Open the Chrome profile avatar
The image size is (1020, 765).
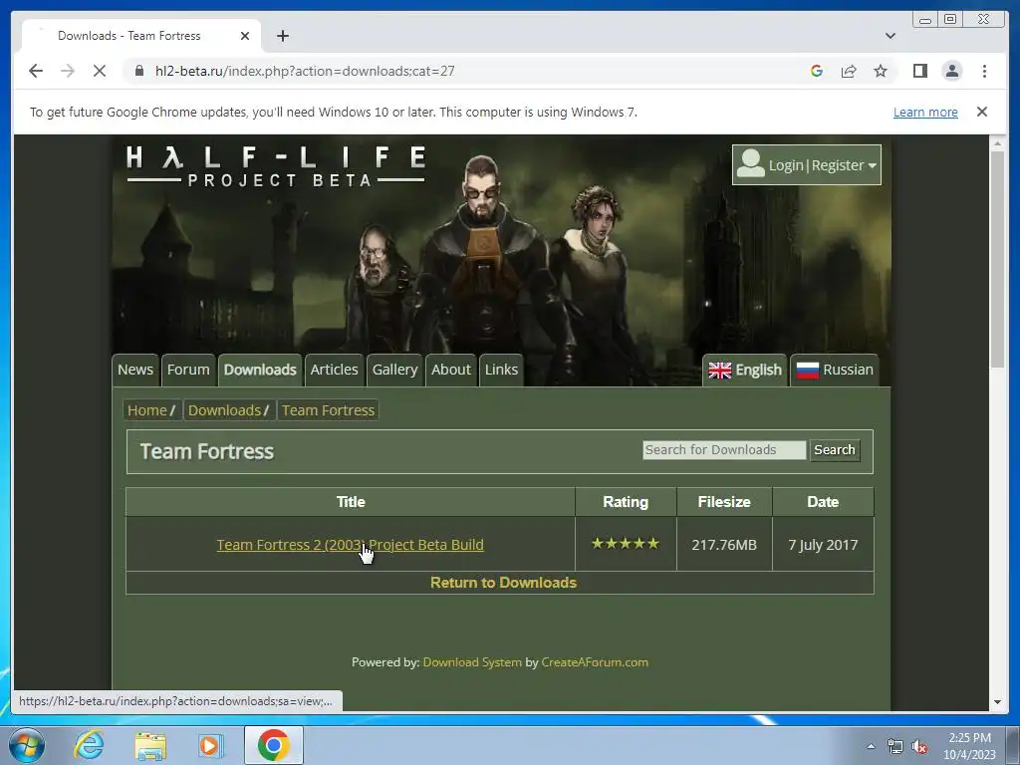[951, 71]
